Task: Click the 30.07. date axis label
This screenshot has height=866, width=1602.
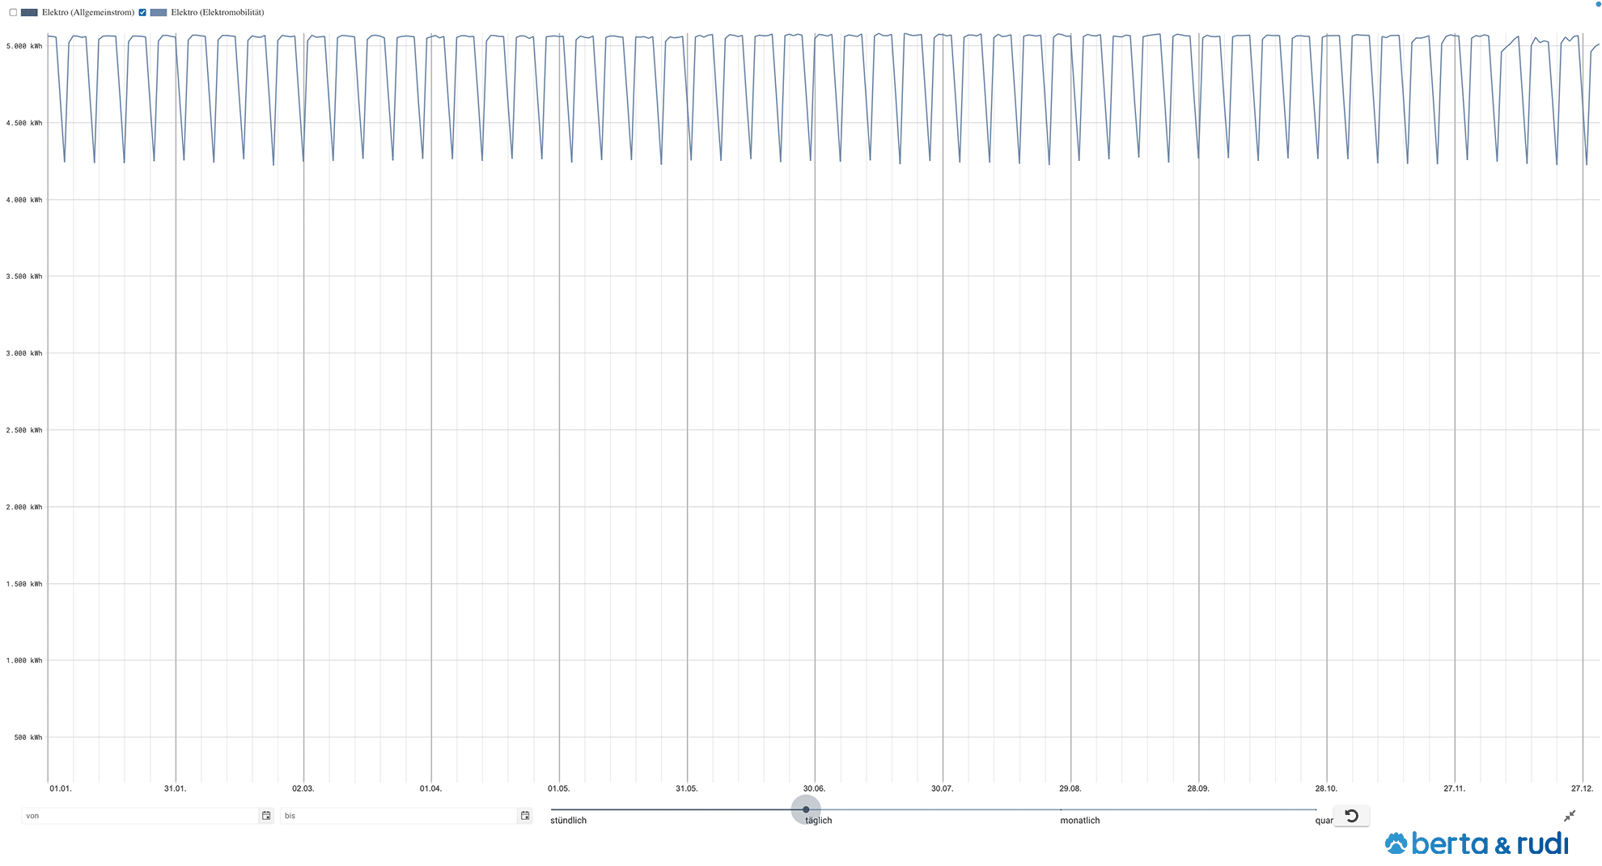Action: pos(943,788)
